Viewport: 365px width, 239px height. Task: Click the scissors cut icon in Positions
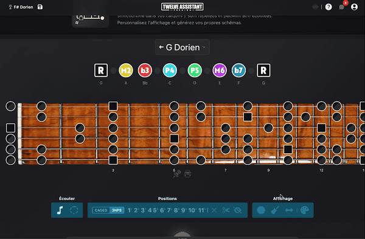226,210
